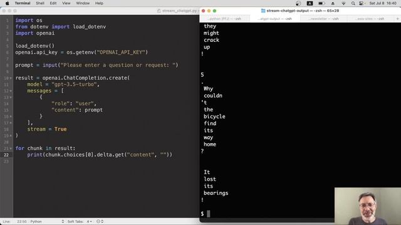This screenshot has width=401, height=225.
Task: Open the Window menu
Action: [83, 3]
